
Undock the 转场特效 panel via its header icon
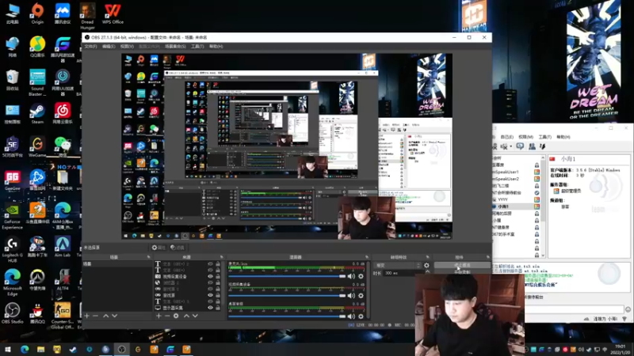tap(427, 257)
